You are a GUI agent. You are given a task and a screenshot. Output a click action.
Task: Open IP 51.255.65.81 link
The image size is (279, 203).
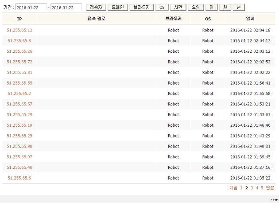click(19, 73)
